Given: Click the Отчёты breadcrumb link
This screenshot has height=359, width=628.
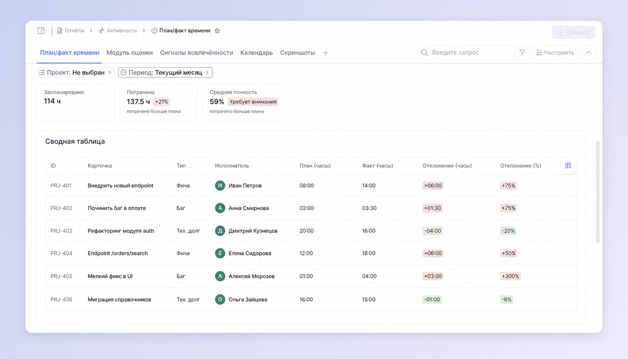Looking at the screenshot, I should point(71,31).
